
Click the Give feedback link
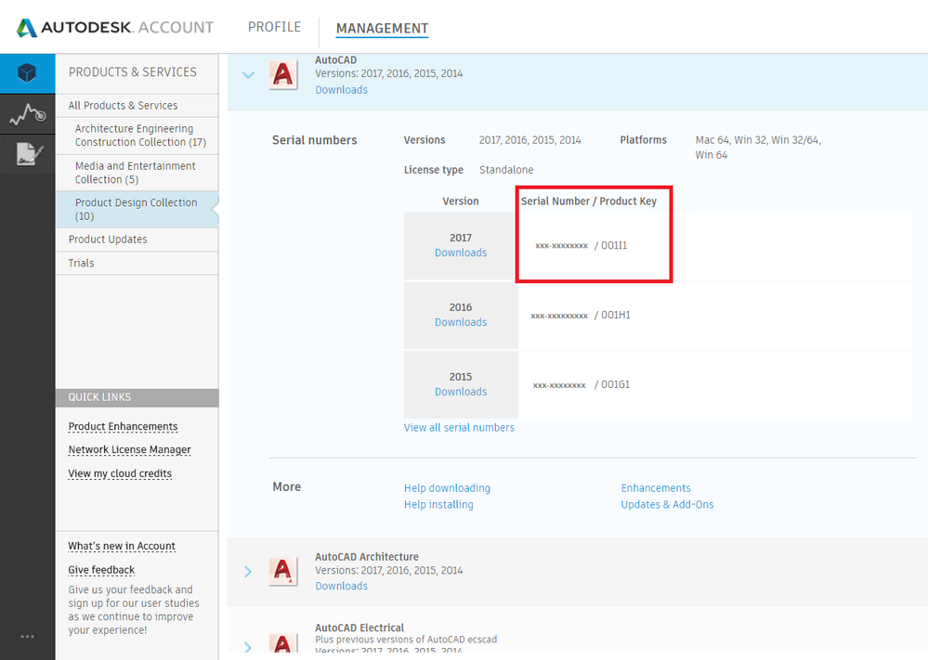[x=101, y=570]
